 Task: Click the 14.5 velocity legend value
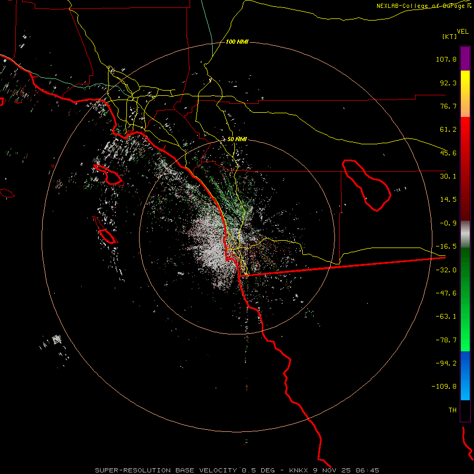click(x=448, y=200)
